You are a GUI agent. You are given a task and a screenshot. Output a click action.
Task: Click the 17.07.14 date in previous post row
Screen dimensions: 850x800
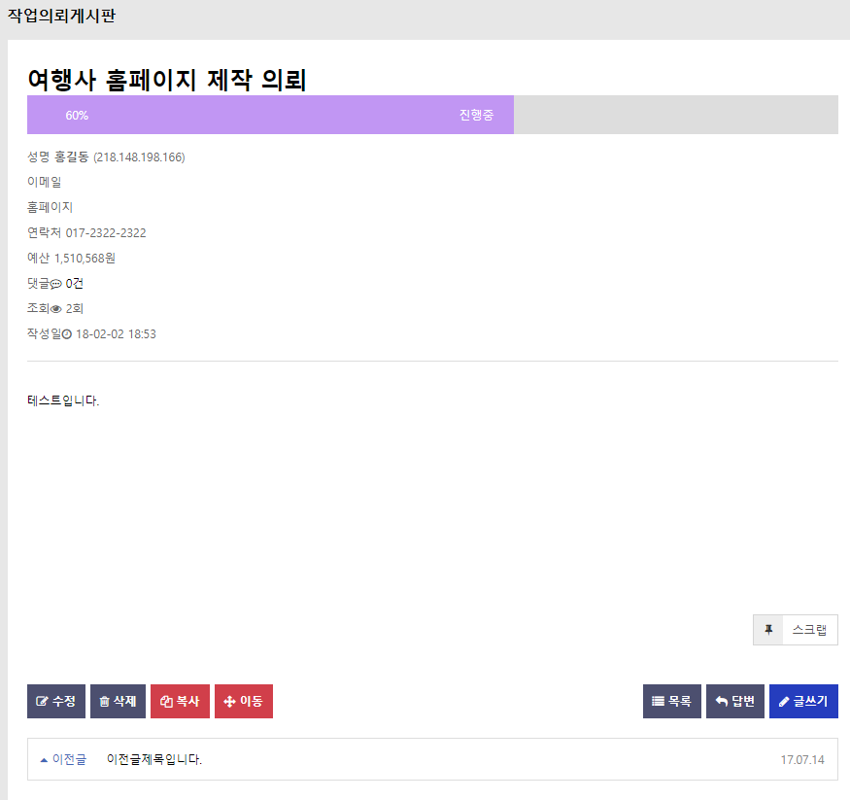(802, 760)
